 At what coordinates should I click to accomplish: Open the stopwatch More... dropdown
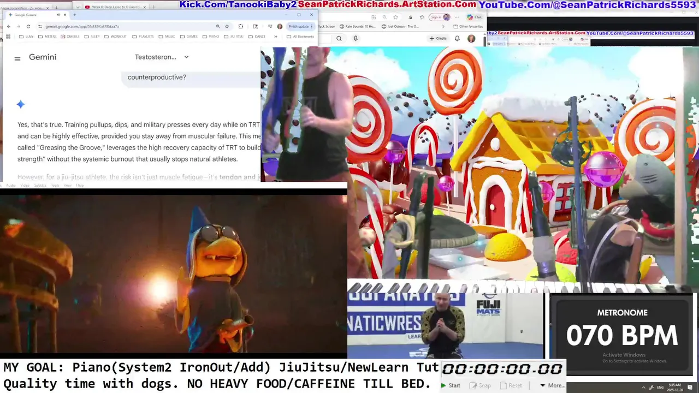(x=552, y=385)
